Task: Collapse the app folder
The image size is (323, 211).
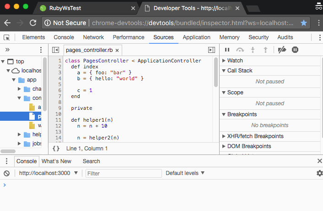Action: pyautogui.click(x=14, y=80)
